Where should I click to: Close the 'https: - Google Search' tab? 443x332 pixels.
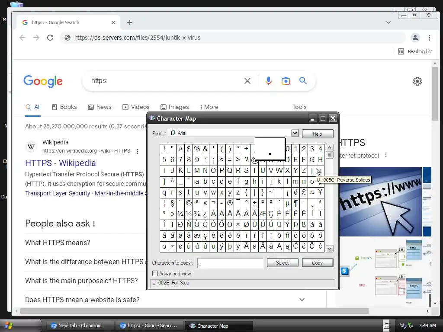pyautogui.click(x=113, y=22)
